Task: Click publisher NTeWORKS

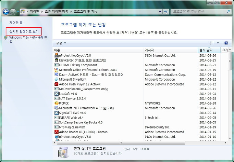Action: click(x=153, y=103)
